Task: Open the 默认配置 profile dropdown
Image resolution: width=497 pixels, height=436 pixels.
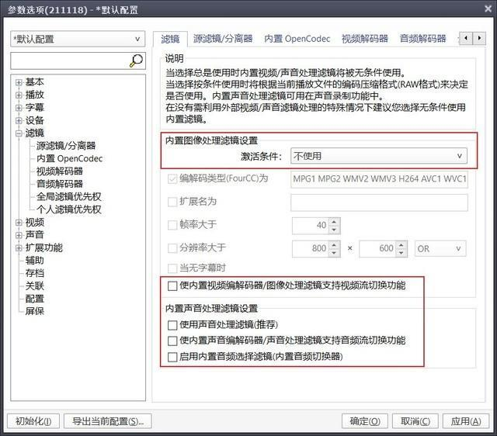Action: point(78,39)
